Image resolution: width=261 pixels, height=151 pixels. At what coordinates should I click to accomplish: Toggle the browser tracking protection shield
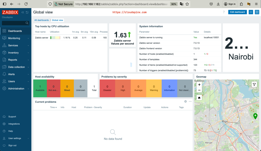pos(50,4)
